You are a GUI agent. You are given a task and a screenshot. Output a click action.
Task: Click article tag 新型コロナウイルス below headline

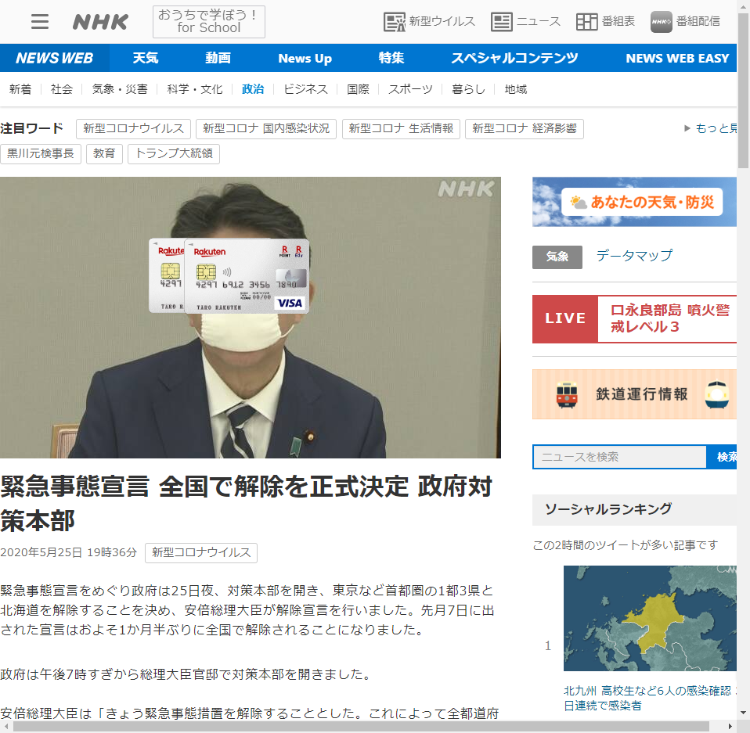click(x=201, y=552)
